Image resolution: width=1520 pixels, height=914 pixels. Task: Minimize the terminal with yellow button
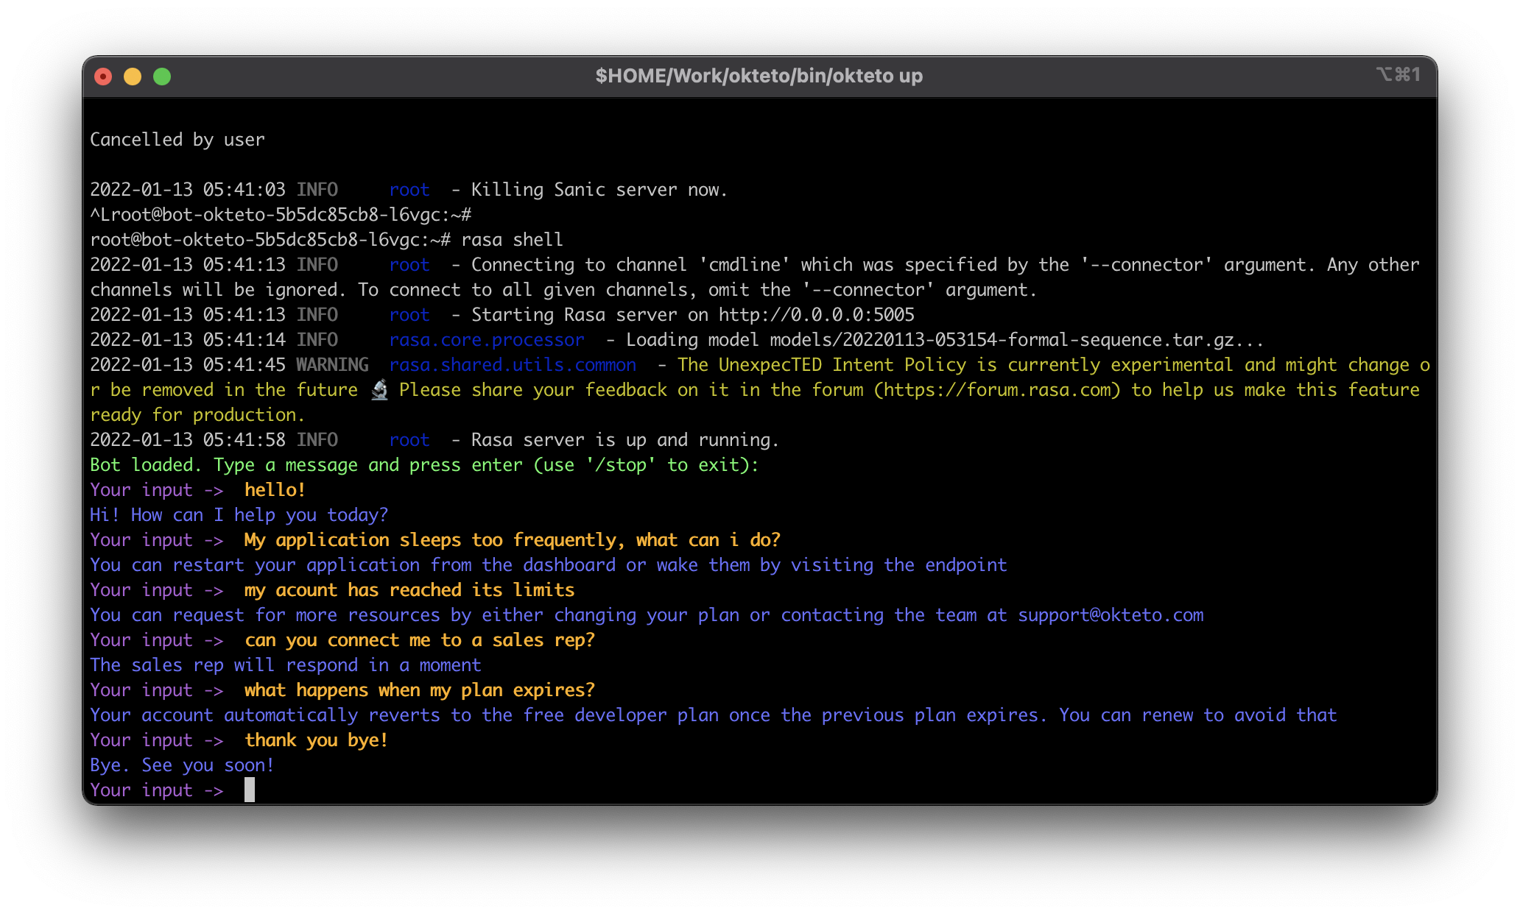click(133, 77)
